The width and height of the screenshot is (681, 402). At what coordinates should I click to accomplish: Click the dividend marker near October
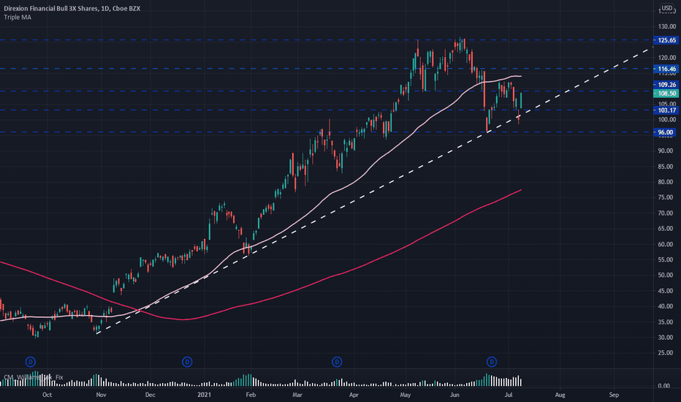coord(31,362)
